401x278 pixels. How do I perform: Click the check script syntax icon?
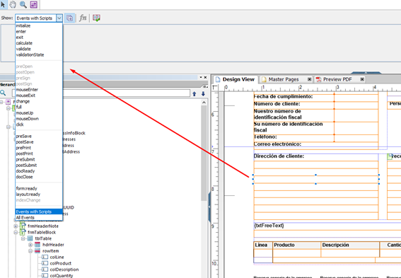click(x=96, y=18)
